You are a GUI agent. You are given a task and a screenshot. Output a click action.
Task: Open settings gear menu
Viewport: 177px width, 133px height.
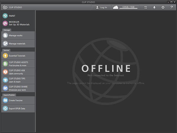[x=163, y=7]
